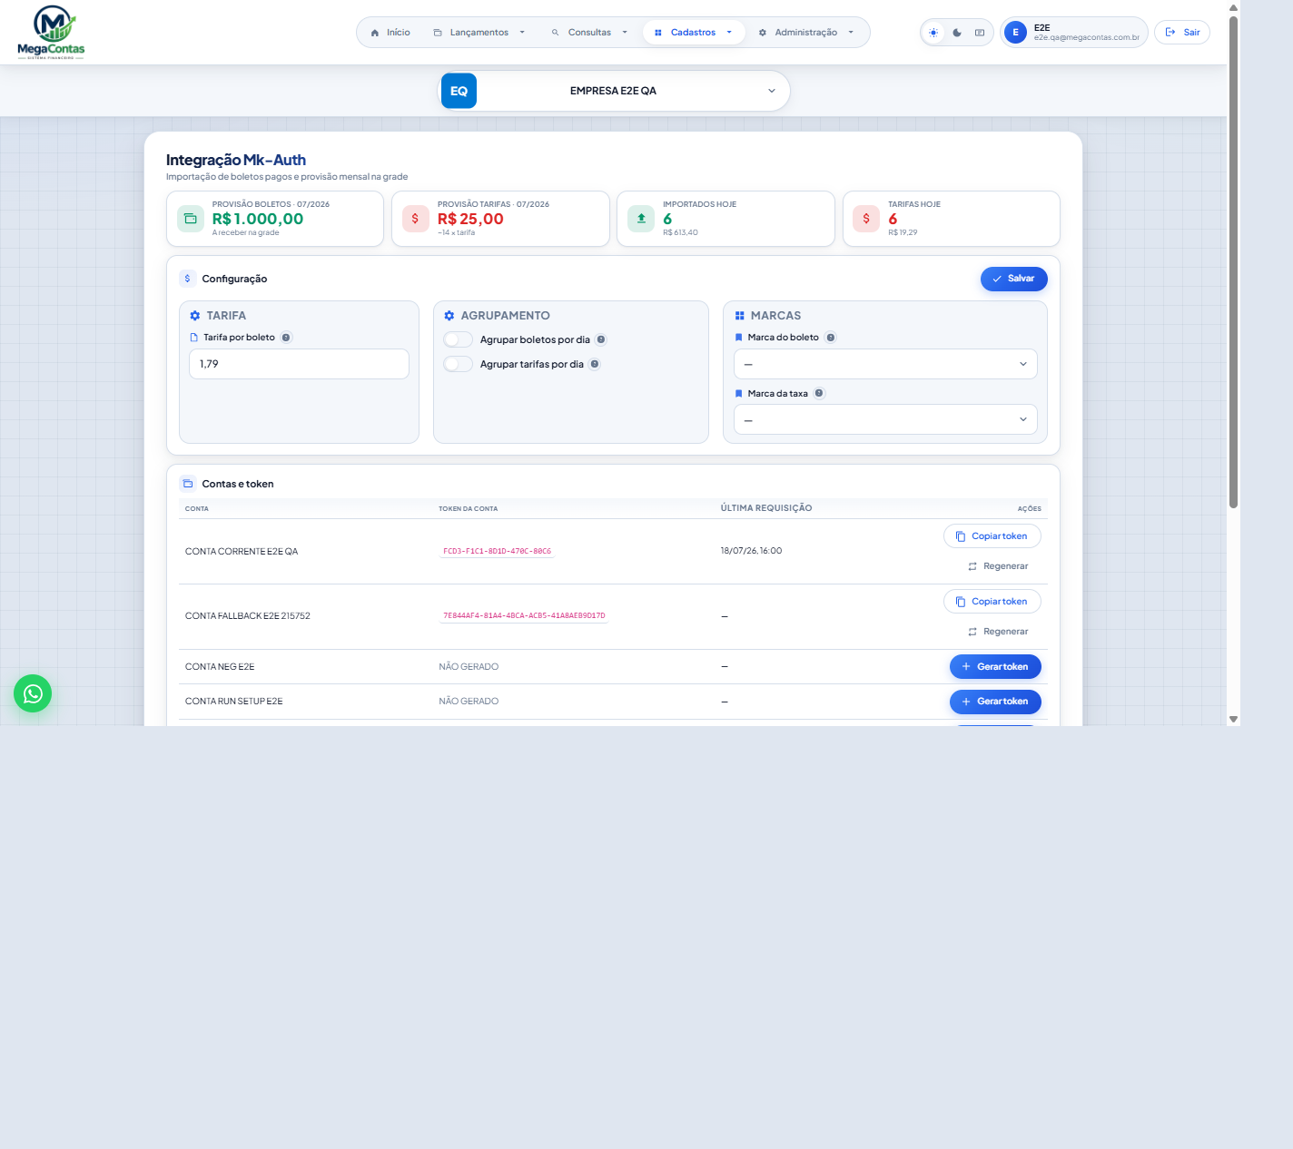This screenshot has height=1149, width=1293.
Task: Open the Administração menu
Action: click(x=806, y=33)
